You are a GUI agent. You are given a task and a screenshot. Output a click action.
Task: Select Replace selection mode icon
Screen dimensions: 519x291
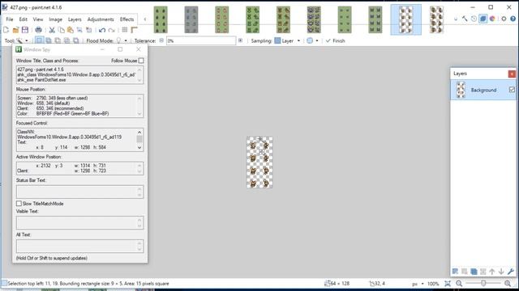click(39, 40)
